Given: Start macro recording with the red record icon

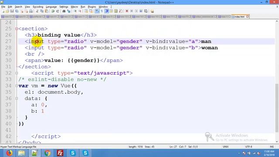Looking at the screenshot, I should coord(127,11).
